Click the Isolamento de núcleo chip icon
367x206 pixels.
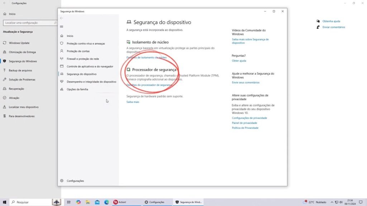128,42
